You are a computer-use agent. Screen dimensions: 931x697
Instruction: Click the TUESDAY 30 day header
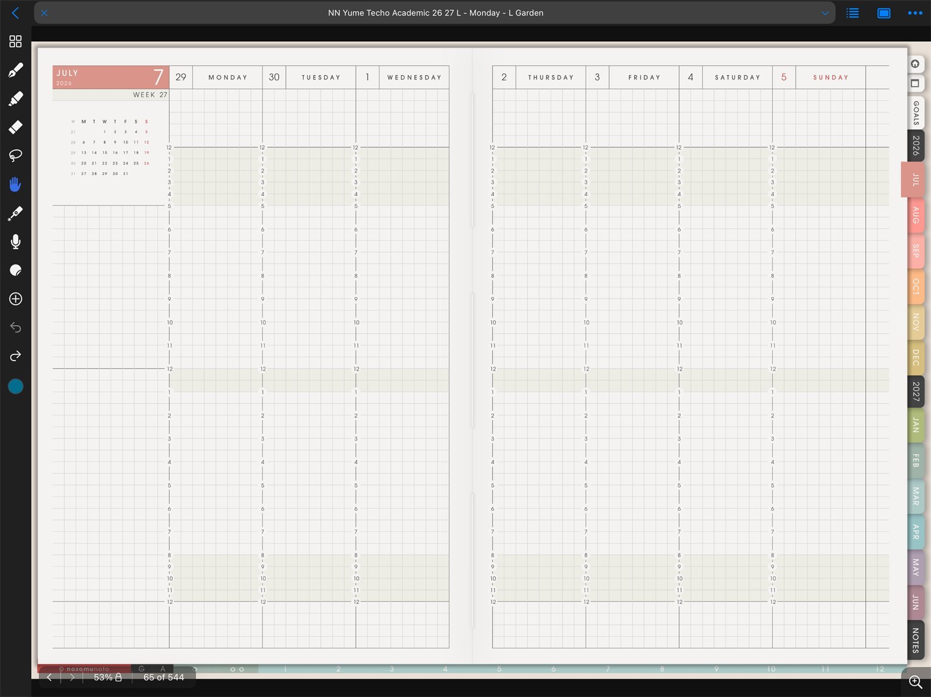309,77
